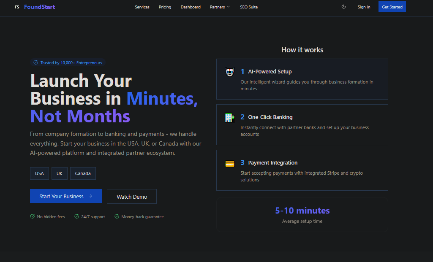Select the Canada country chip

[x=83, y=173]
